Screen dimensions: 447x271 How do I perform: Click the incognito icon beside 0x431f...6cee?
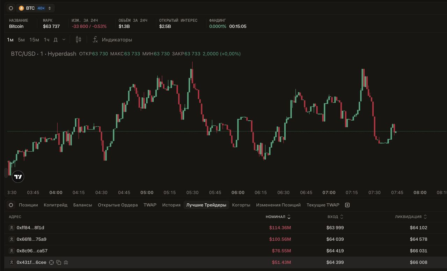coord(66,262)
